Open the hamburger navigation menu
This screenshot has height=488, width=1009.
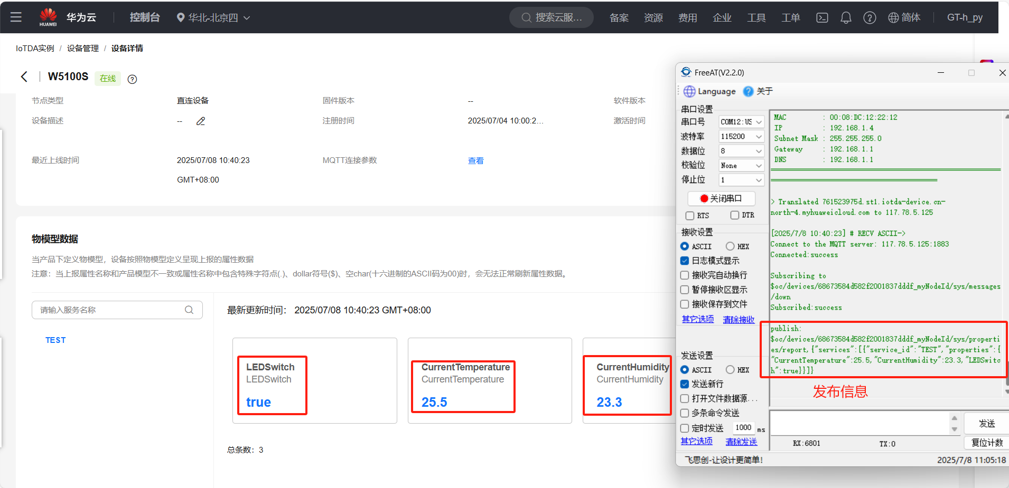16,17
